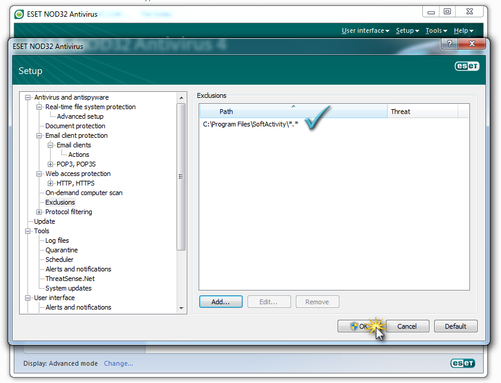The width and height of the screenshot is (501, 383).
Task: Click the Edit... button
Action: tap(269, 302)
